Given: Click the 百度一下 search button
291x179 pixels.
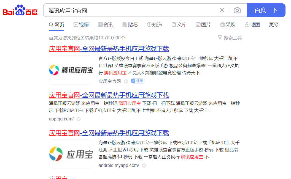Looking at the screenshot, I should [x=266, y=10].
